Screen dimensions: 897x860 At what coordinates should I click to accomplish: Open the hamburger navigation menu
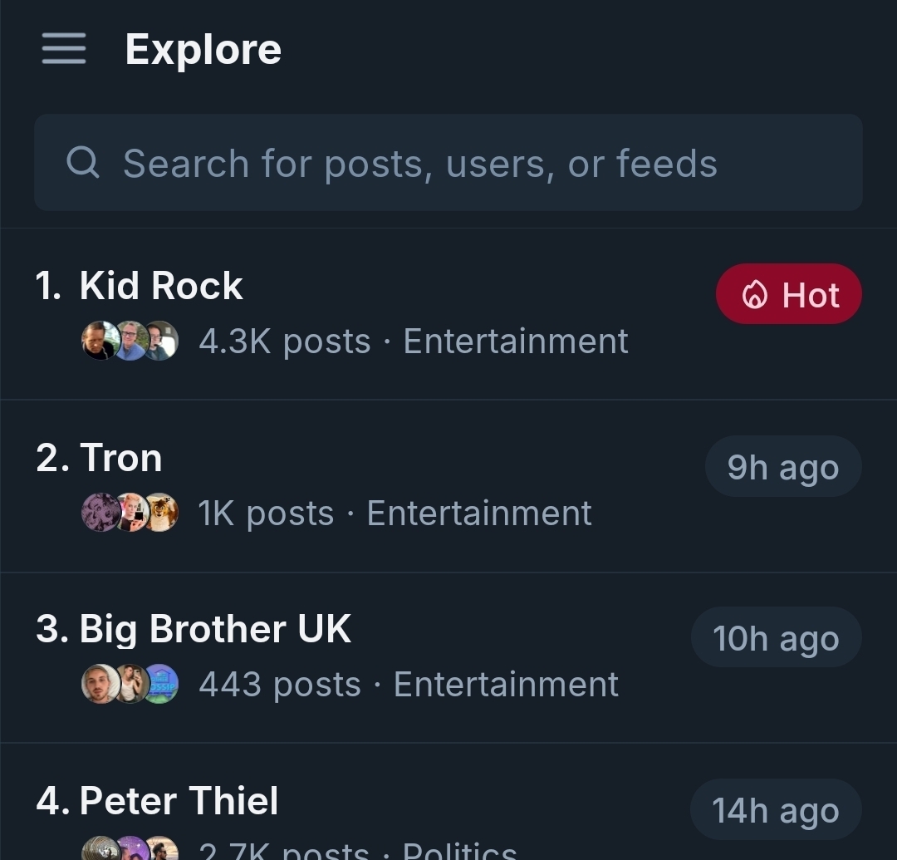[64, 49]
